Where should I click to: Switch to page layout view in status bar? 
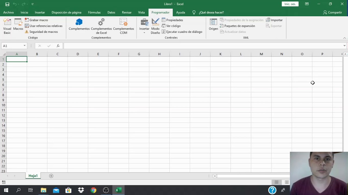(287, 182)
